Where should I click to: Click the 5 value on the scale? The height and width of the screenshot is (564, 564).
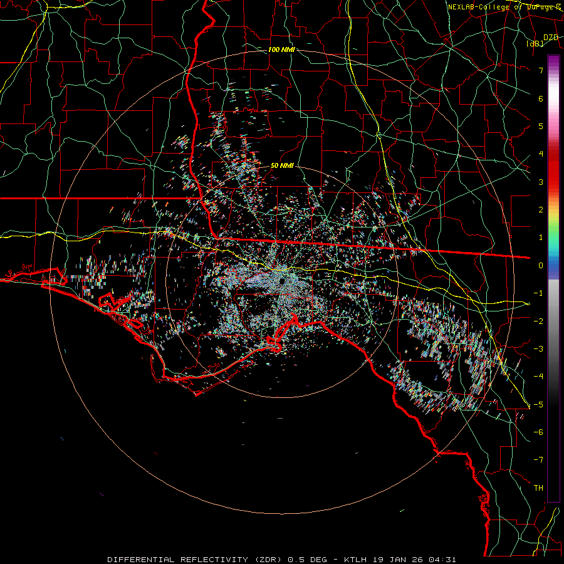pyautogui.click(x=541, y=126)
